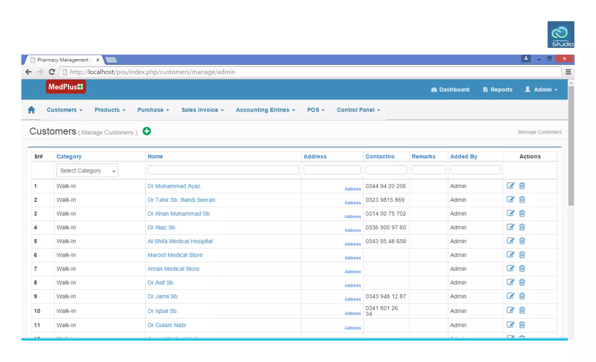This screenshot has width=596, height=362.
Task: Click trash icon for Dr.Jamil Sb. row
Action: coord(522,296)
